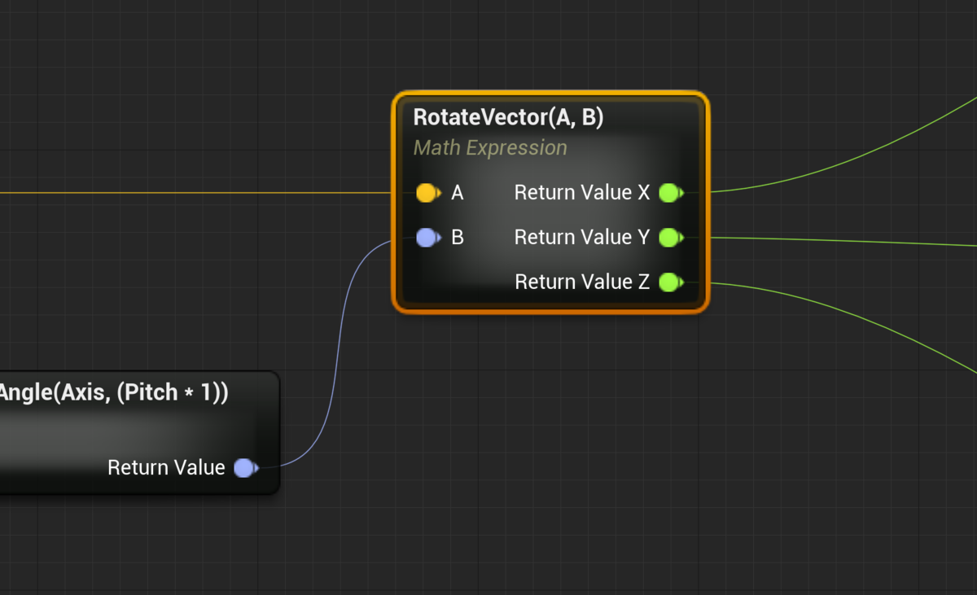Click the yellow A input pin
The width and height of the screenshot is (977, 595).
(428, 193)
